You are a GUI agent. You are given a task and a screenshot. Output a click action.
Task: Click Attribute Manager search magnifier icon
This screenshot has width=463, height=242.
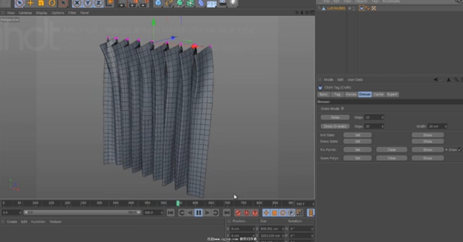(456, 79)
